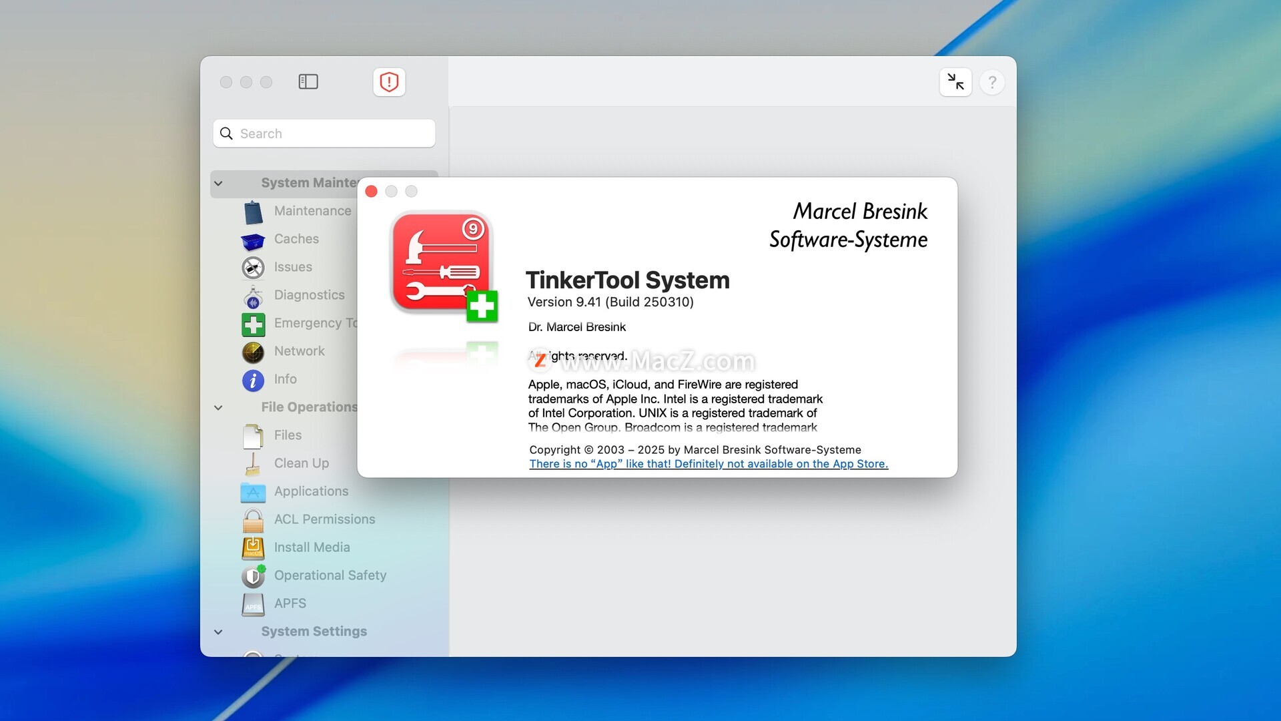This screenshot has height=721, width=1281.
Task: Open the Issues pane
Action: 293,267
